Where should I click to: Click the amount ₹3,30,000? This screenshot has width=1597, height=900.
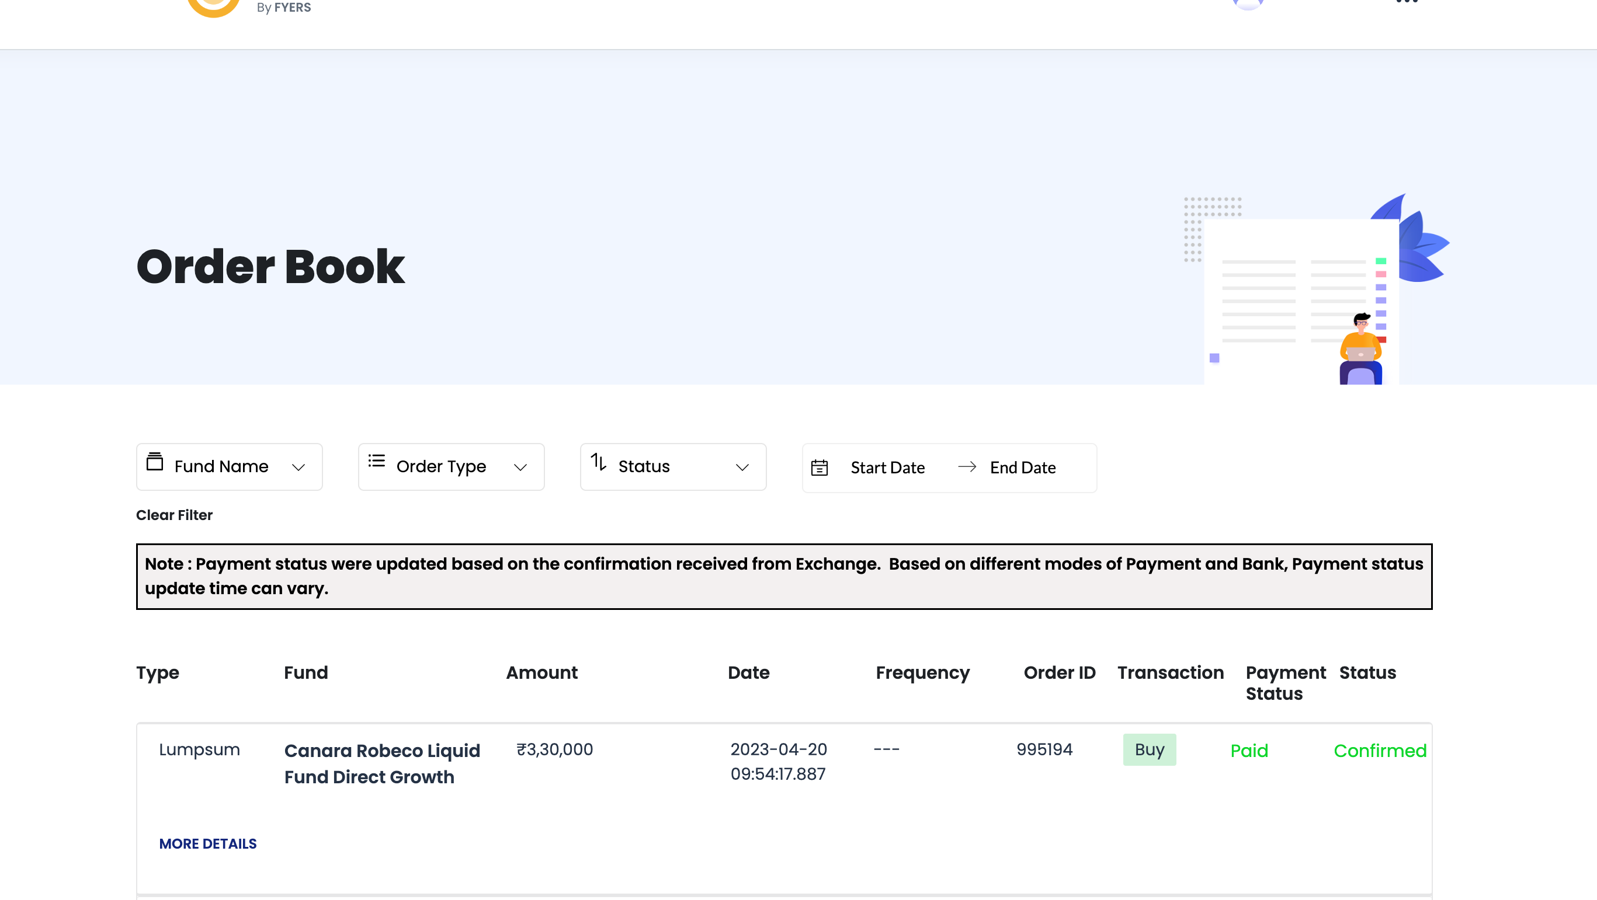(x=555, y=749)
